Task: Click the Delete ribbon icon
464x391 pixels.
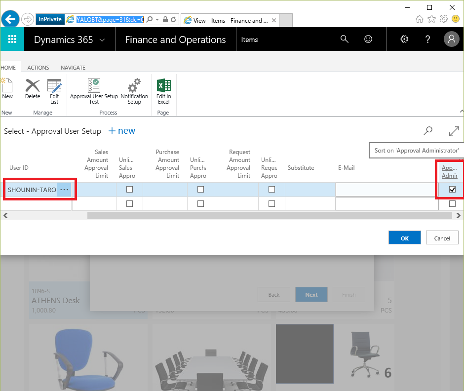Action: tap(33, 88)
